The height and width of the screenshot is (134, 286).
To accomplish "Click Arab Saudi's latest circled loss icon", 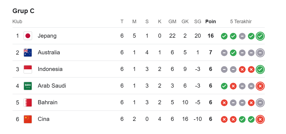I will click(x=260, y=86).
